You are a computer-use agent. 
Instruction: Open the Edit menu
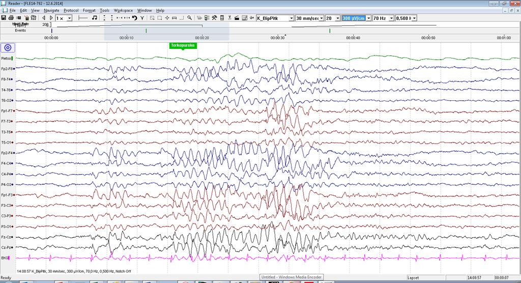click(x=23, y=10)
